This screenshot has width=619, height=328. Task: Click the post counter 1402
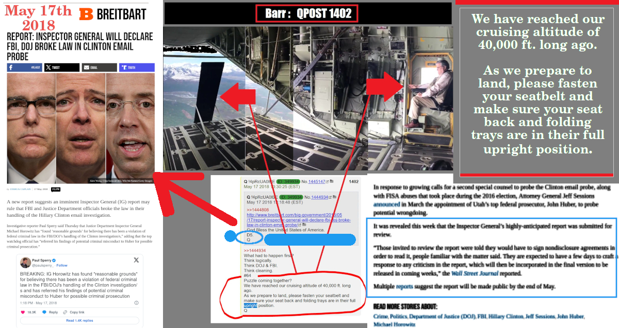tap(353, 182)
